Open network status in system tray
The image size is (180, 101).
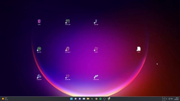[x=169, y=99]
